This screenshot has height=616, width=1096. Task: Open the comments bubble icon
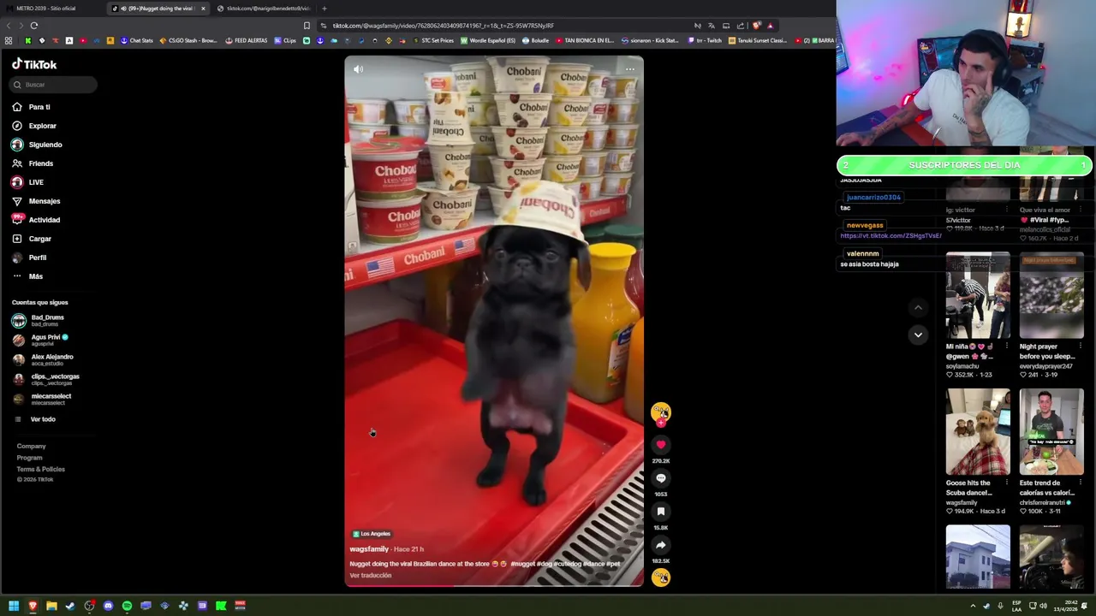[660, 478]
